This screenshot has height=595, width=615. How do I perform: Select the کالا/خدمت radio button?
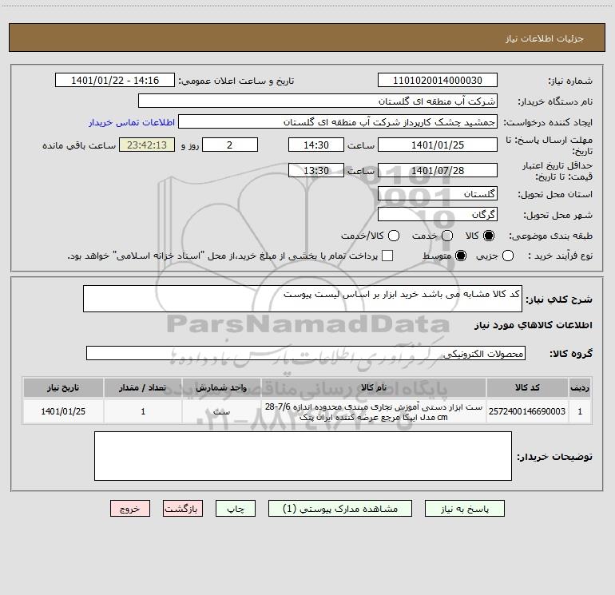click(x=394, y=236)
